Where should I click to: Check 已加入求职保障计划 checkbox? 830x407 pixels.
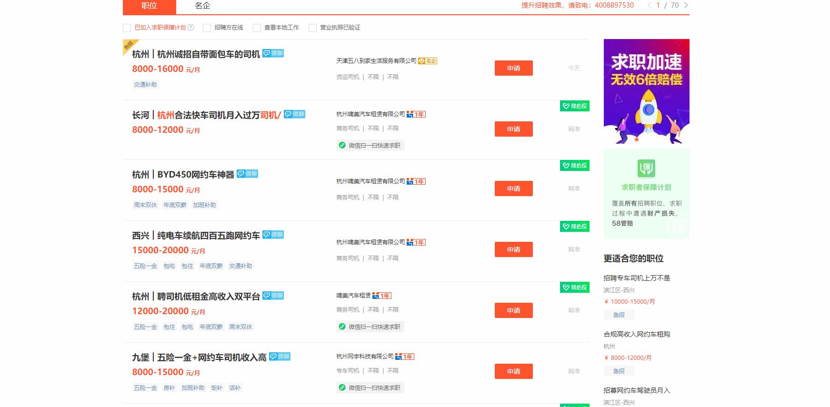click(127, 28)
